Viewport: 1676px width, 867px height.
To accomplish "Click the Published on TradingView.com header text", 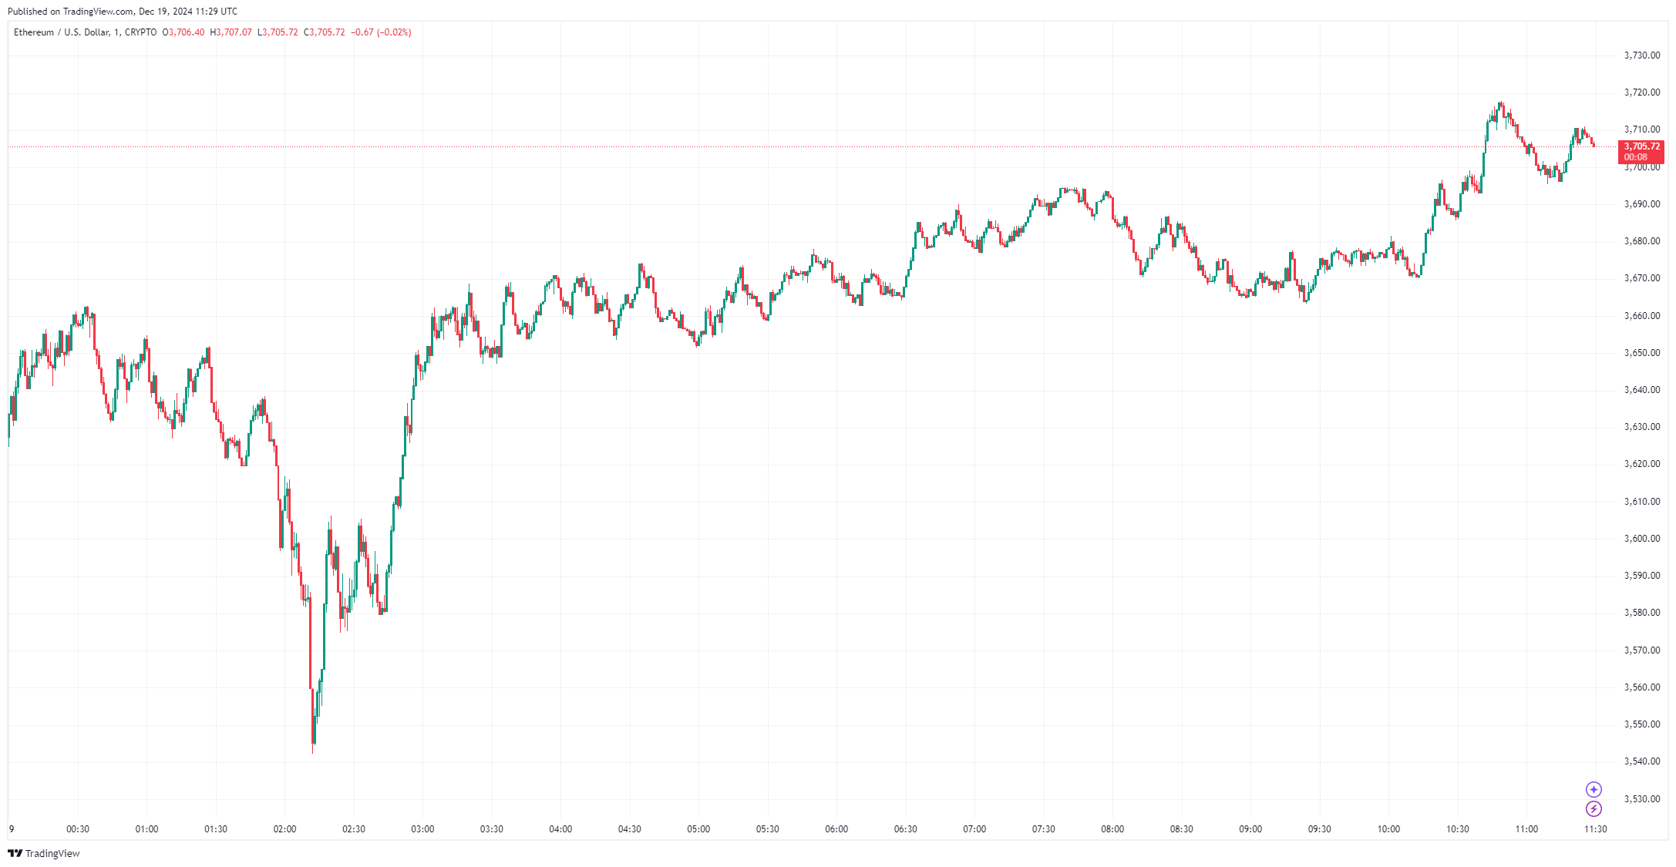I will (123, 12).
